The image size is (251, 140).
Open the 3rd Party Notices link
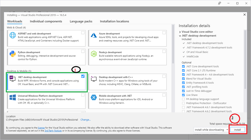pyautogui.click(x=53, y=130)
